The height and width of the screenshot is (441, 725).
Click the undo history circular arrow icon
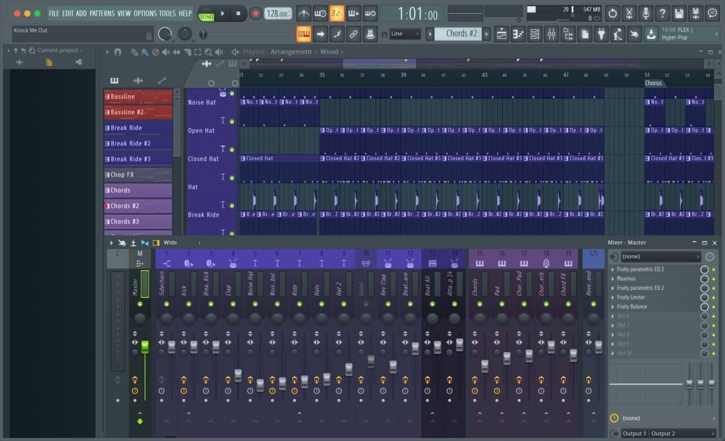(x=613, y=13)
